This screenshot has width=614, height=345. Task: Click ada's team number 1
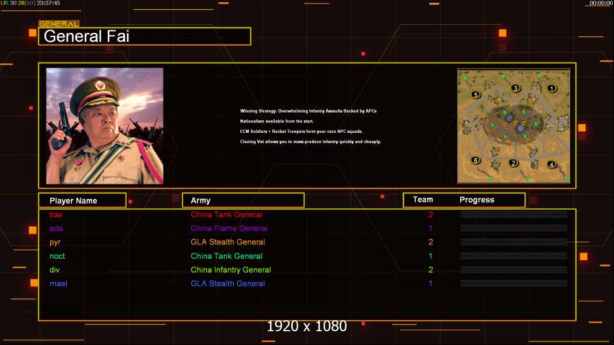coord(430,228)
